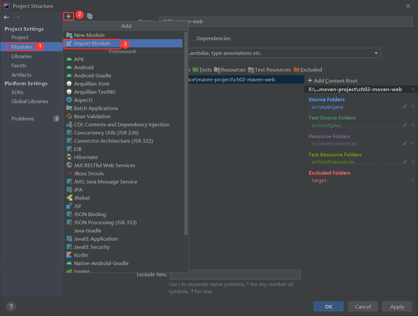Remove the ch02-maven-web content root with X
418x316 pixels.
pyautogui.click(x=412, y=89)
